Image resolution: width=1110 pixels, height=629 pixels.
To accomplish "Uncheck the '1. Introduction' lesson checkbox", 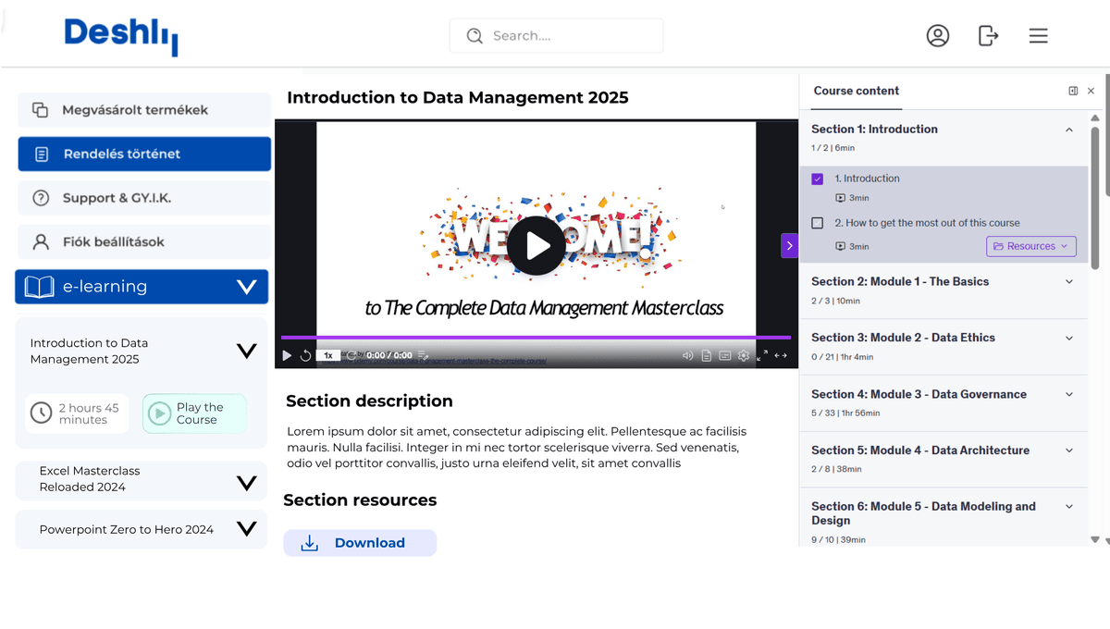I will (x=817, y=179).
